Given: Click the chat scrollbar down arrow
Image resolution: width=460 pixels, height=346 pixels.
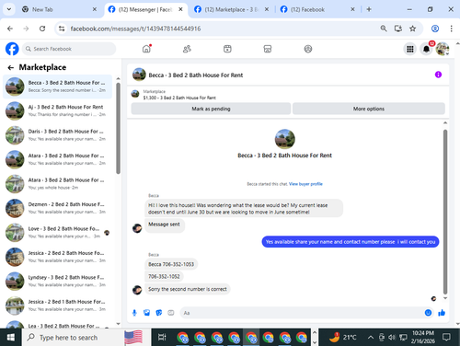Looking at the screenshot, I should (x=445, y=298).
